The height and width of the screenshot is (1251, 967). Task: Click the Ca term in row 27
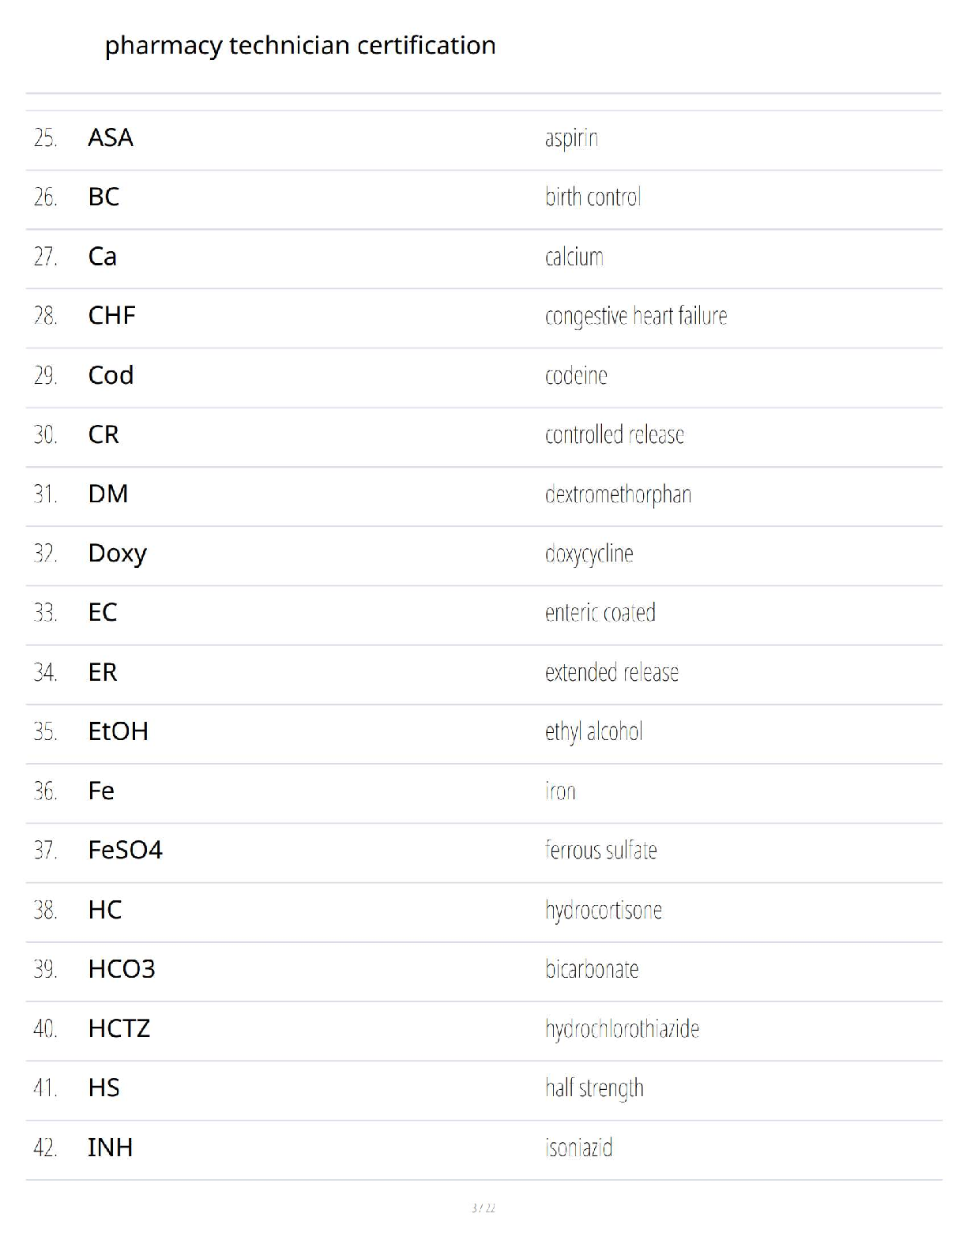pyautogui.click(x=103, y=257)
